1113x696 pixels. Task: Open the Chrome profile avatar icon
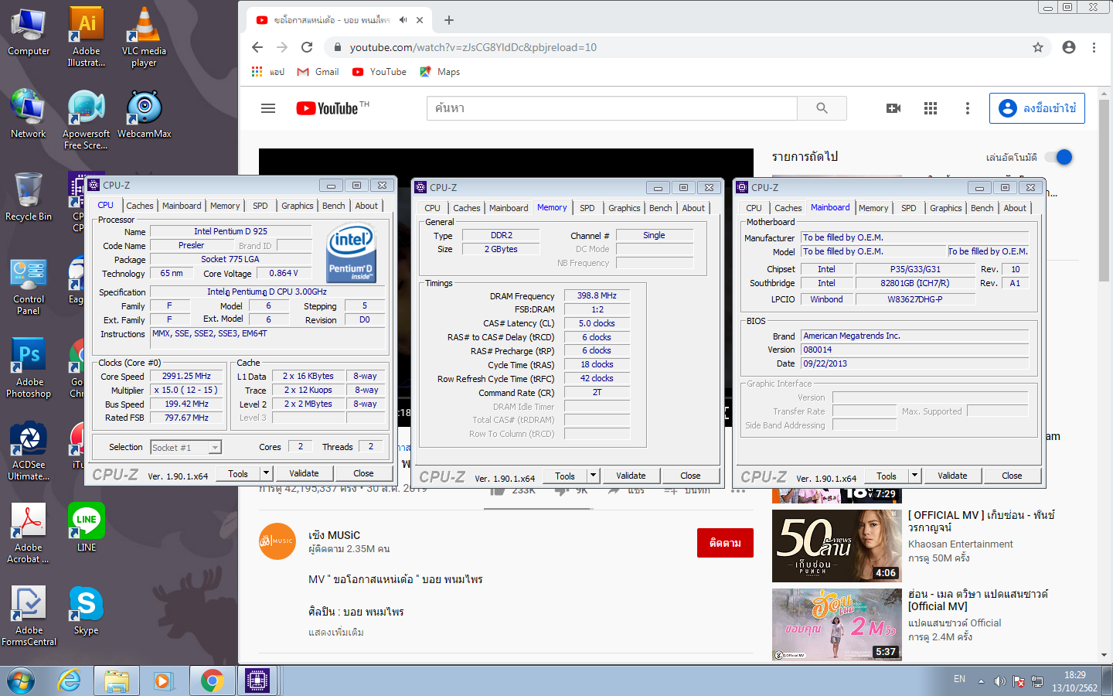tap(1069, 47)
